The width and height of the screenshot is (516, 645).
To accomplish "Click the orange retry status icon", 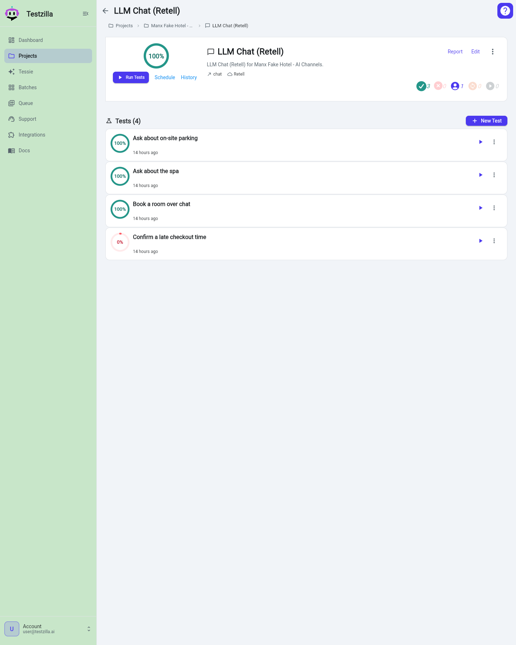I will click(473, 86).
